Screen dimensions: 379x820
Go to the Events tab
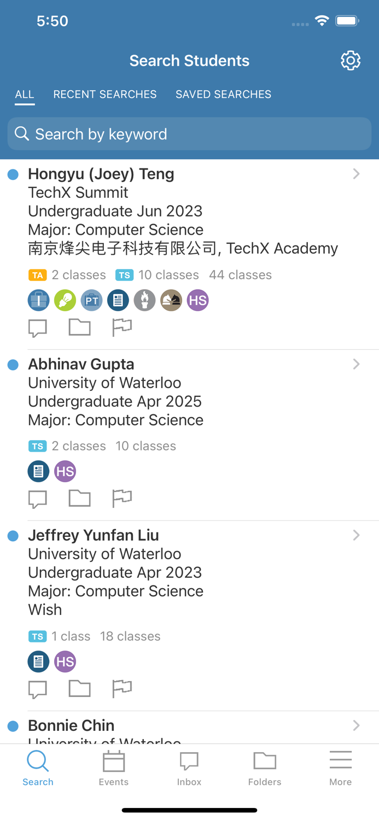(113, 768)
